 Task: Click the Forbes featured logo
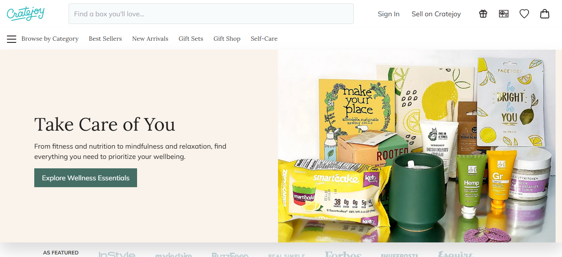coord(343,254)
